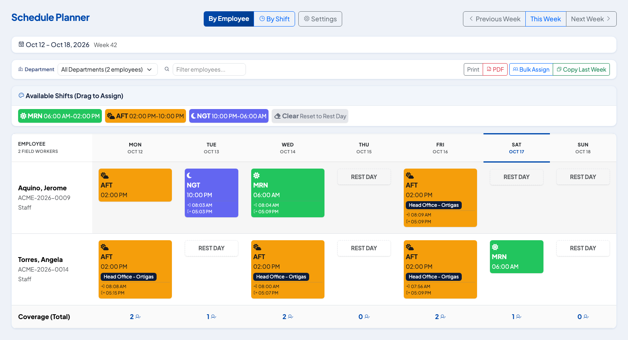Click the Print button

[473, 69]
